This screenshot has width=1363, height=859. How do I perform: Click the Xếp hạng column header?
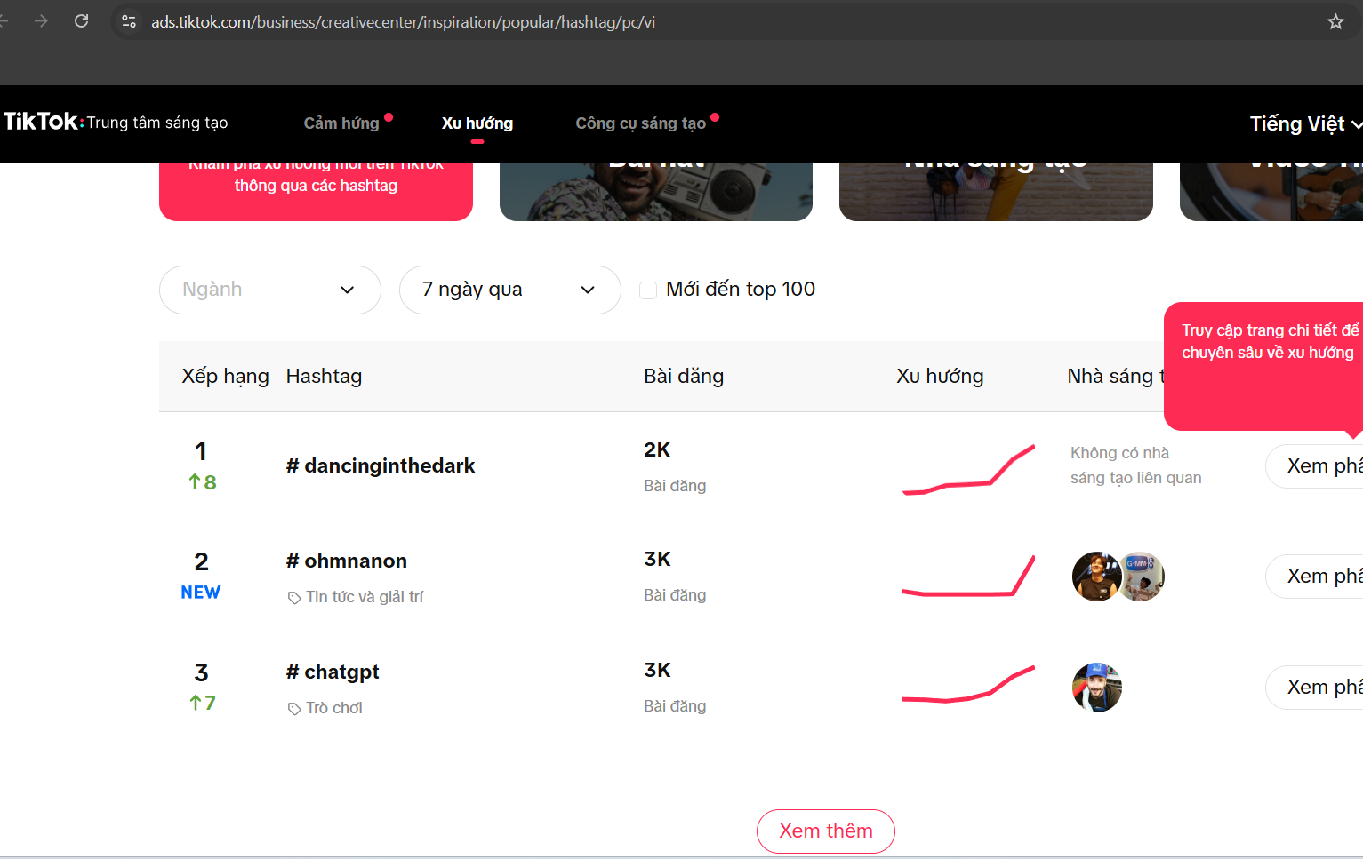225,376
